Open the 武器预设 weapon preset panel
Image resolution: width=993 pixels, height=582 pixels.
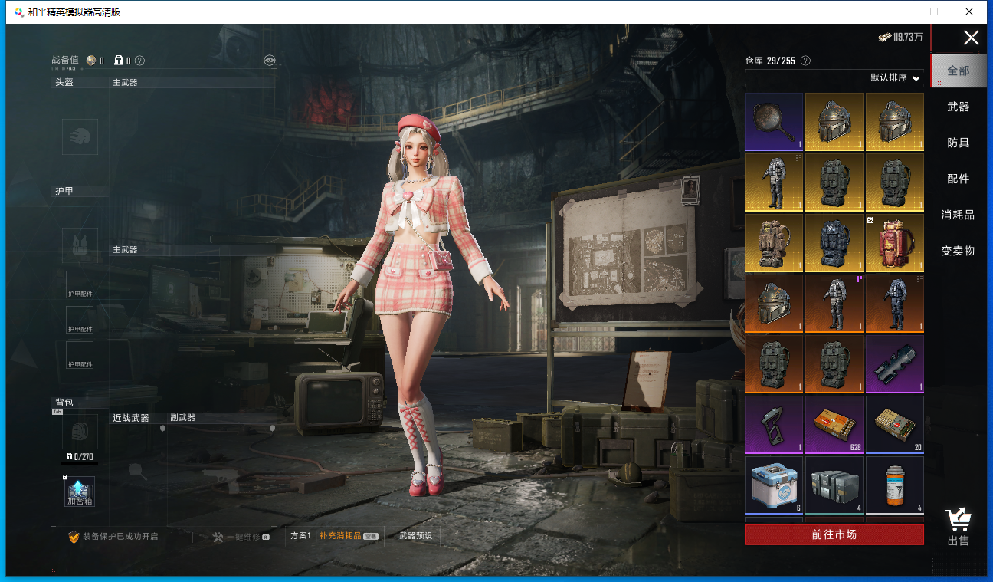(x=416, y=536)
